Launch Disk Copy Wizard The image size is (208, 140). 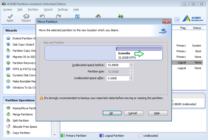coord(20,45)
